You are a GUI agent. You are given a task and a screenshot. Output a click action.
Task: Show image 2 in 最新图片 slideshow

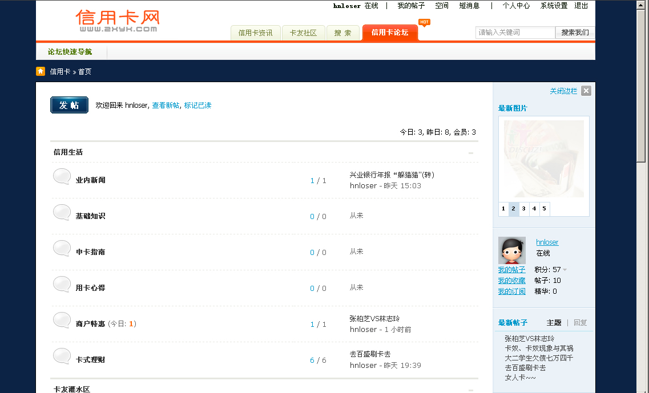pos(514,209)
